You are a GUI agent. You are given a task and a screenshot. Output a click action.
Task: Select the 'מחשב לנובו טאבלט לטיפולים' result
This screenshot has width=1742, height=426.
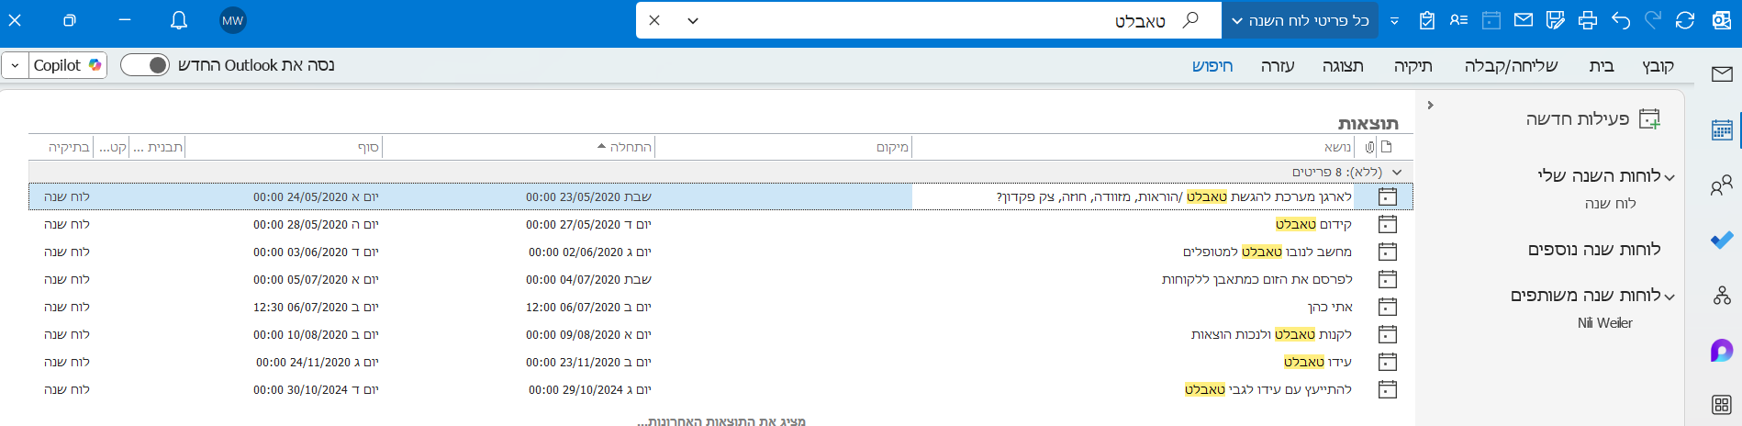[720, 252]
